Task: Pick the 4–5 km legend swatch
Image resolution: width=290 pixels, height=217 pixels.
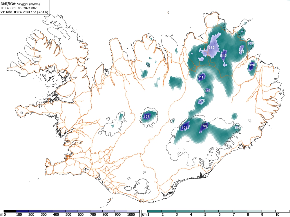Action: (x=197, y=211)
